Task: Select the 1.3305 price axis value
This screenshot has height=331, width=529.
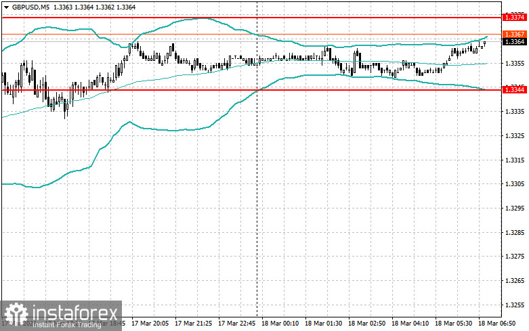Action: pos(515,184)
